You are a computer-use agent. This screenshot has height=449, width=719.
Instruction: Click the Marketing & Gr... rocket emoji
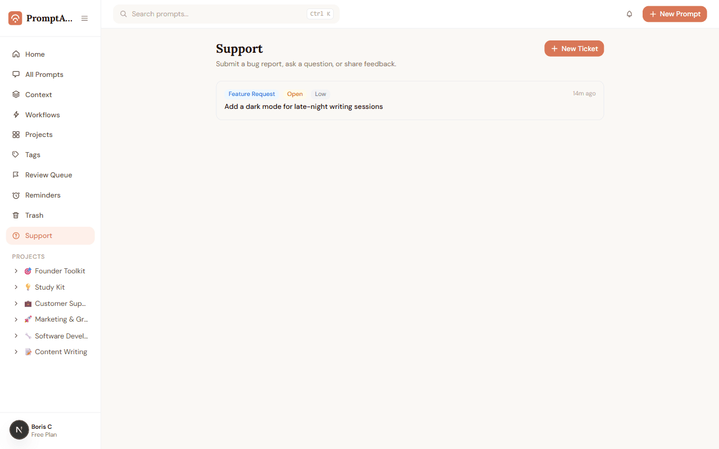28,319
